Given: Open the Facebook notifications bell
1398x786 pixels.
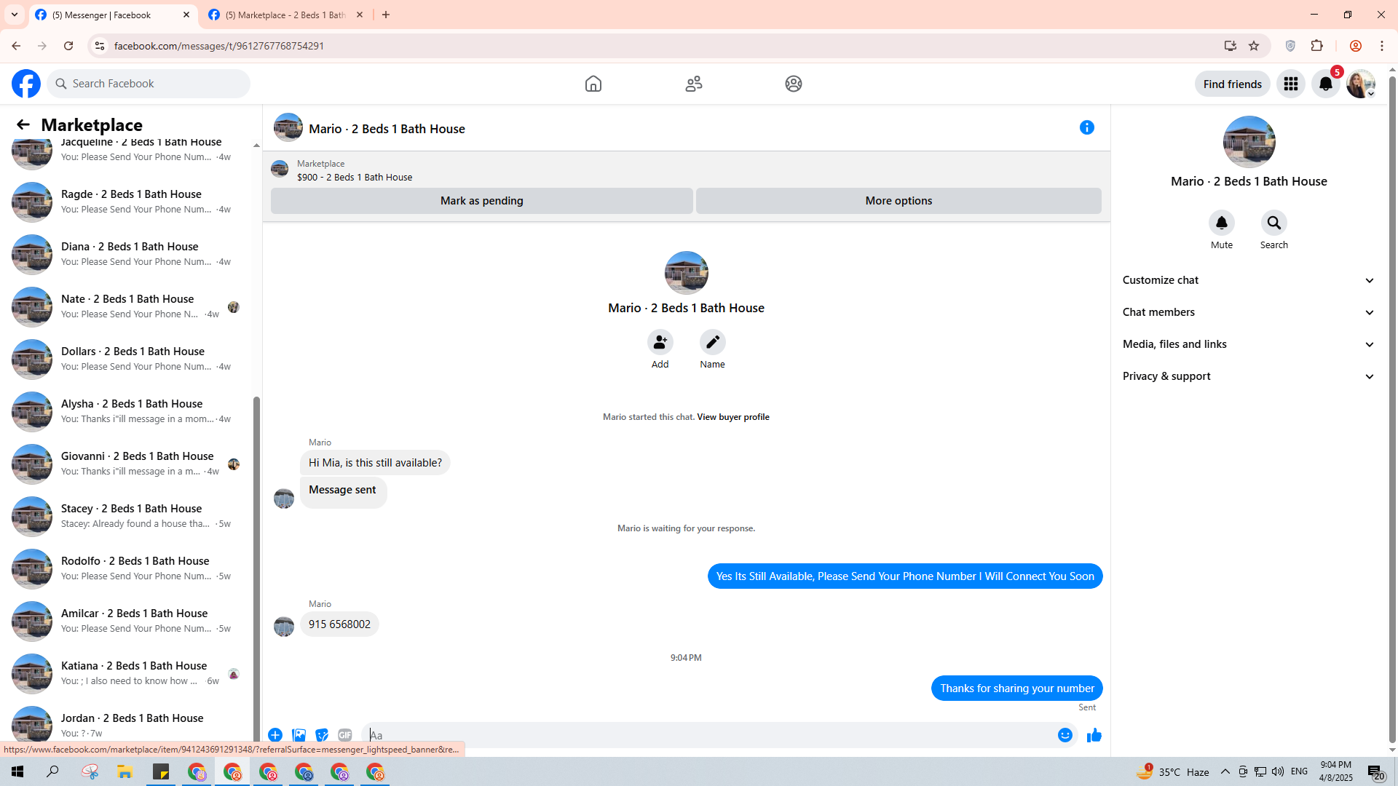Looking at the screenshot, I should (x=1325, y=84).
